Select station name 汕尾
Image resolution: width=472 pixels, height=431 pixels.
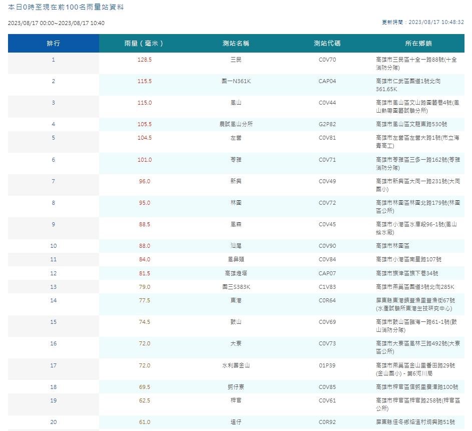236,246
